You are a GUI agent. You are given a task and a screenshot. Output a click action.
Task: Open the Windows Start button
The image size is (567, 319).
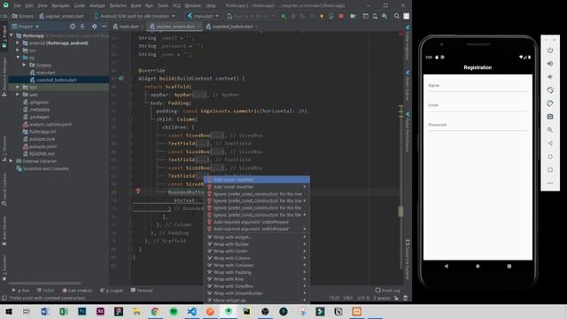tap(9, 311)
